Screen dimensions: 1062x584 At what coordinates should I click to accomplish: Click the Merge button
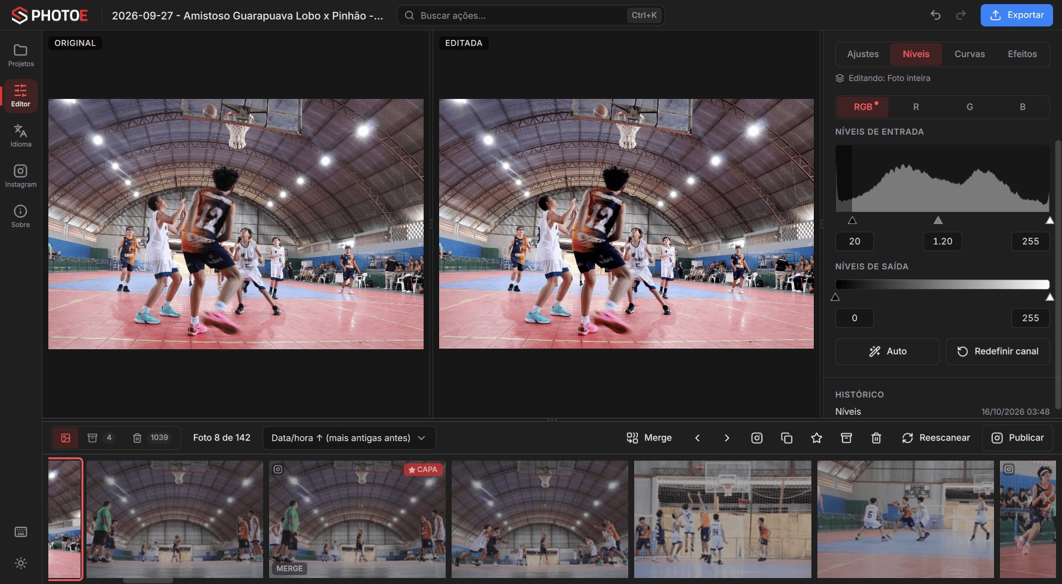[x=649, y=438]
